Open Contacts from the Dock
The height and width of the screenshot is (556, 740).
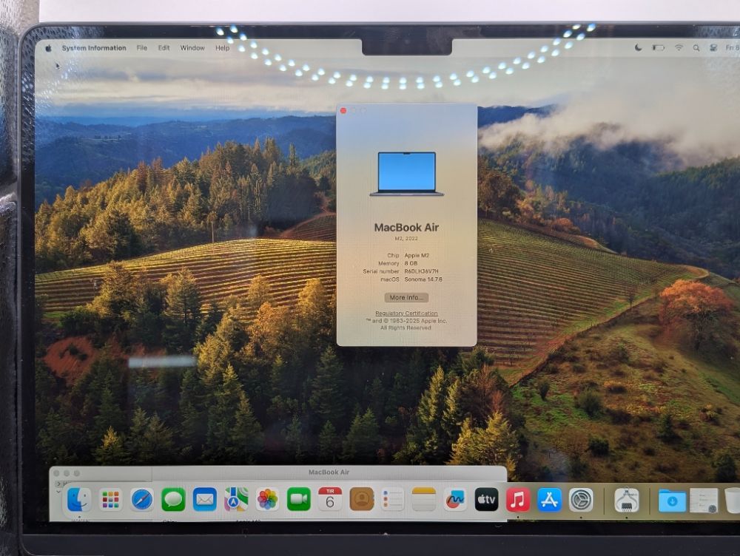click(362, 499)
